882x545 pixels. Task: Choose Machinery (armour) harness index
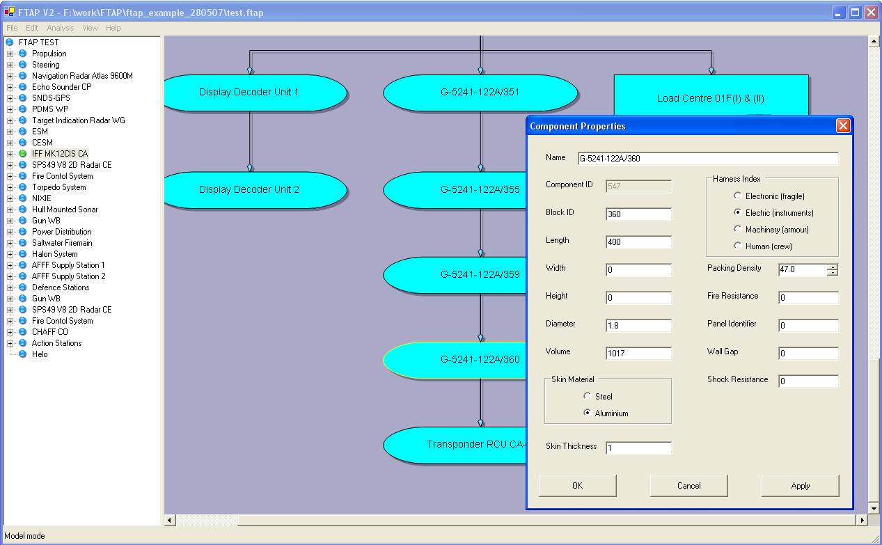738,230
